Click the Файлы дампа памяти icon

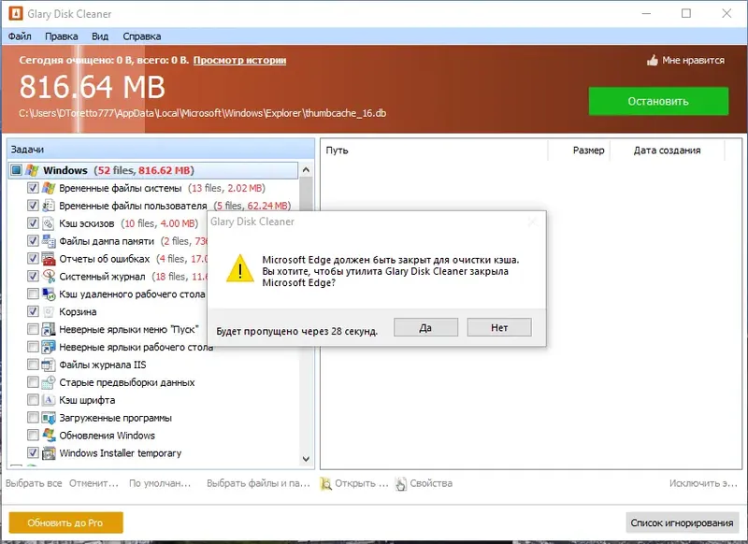49,241
